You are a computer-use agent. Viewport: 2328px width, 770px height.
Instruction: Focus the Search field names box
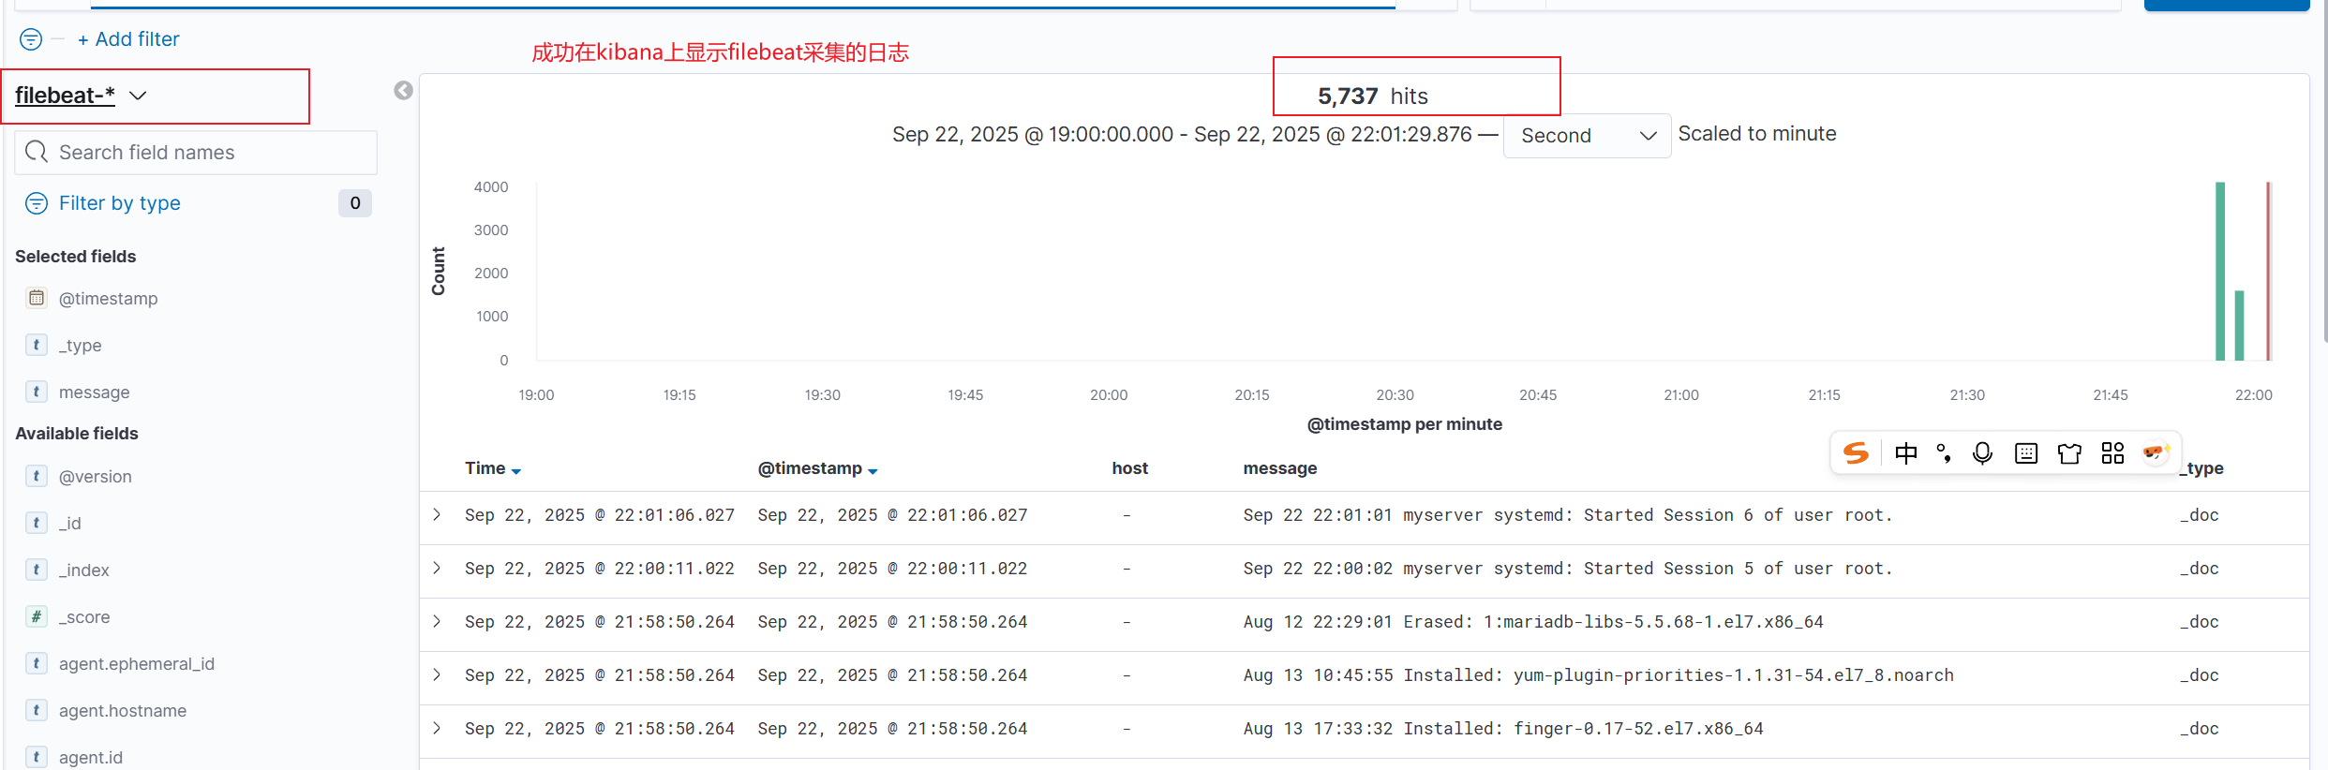click(x=196, y=153)
